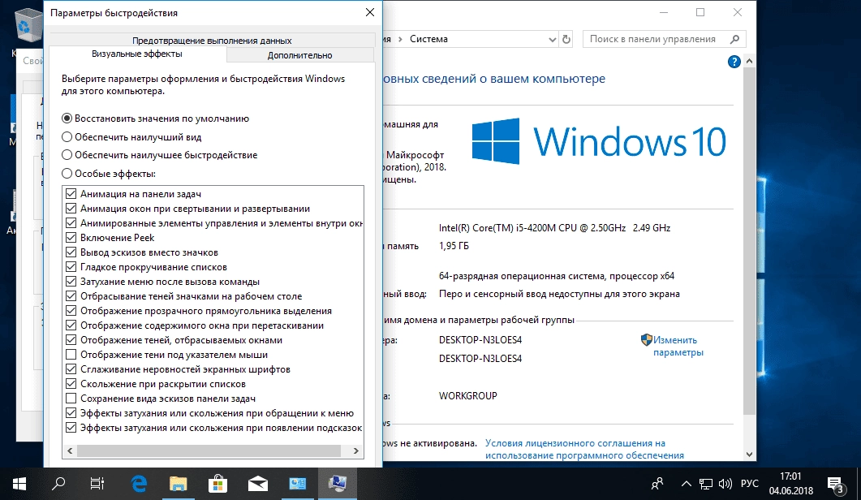This screenshot has width=861, height=500.
Task: Toggle Отображение содержимого окна при перетаскивании
Action: (71, 325)
